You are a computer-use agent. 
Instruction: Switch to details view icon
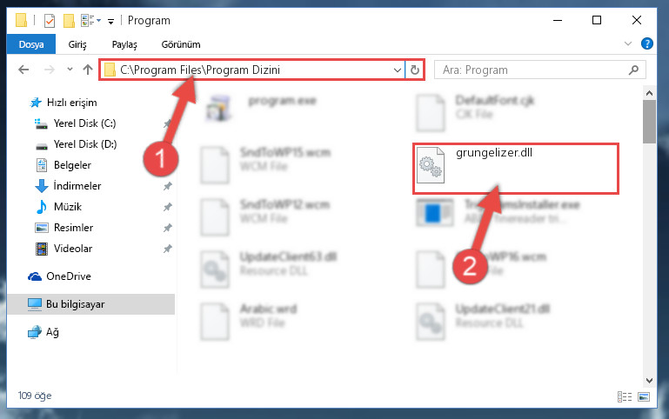point(625,397)
